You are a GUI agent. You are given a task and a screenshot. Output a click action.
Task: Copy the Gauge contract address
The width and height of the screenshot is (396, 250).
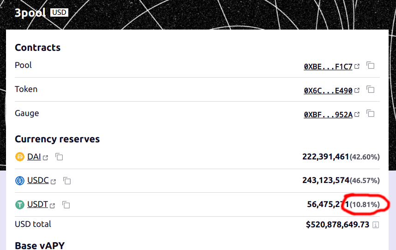[x=370, y=114]
